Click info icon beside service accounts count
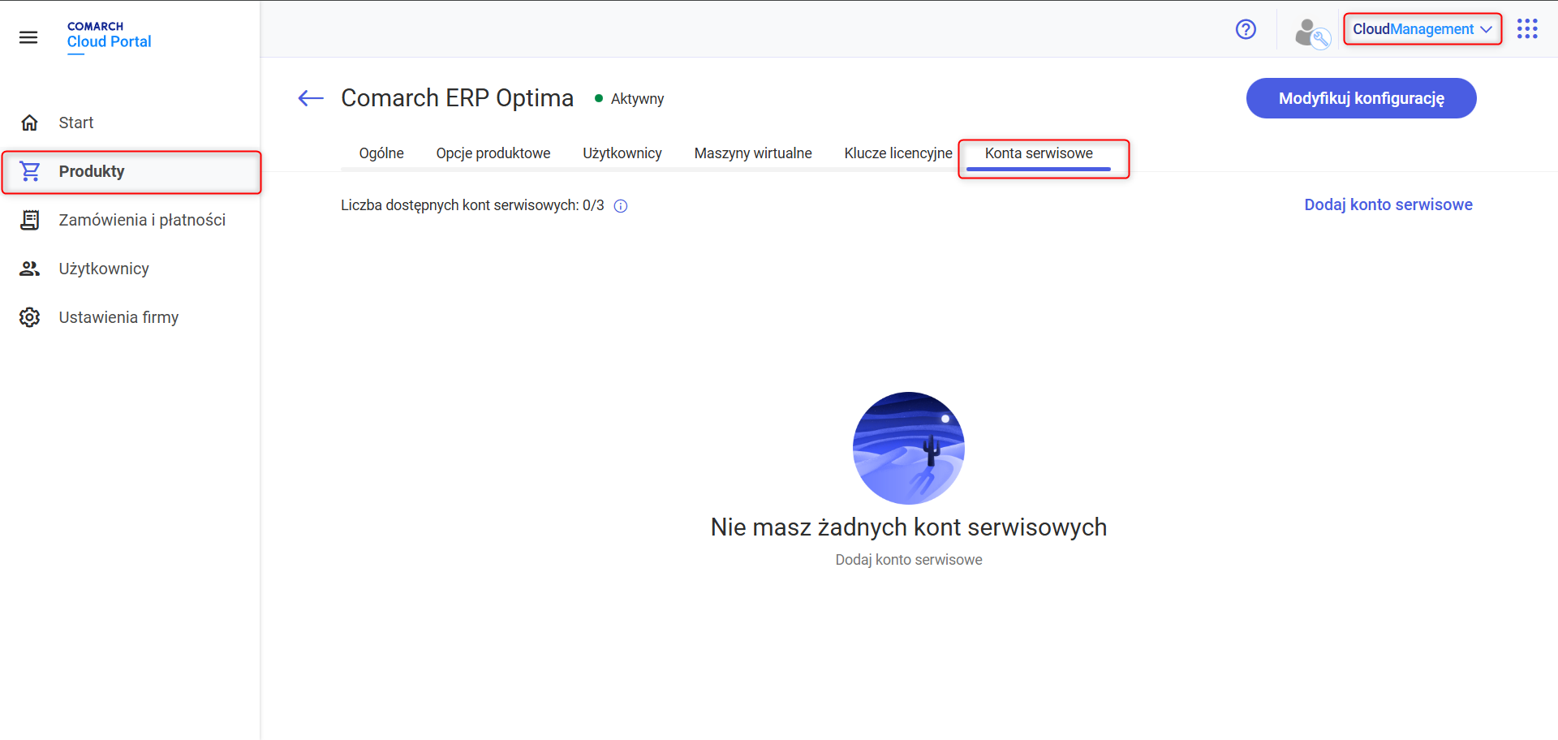Image resolution: width=1558 pixels, height=740 pixels. 621,206
